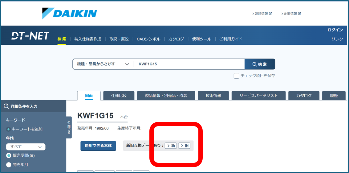Open the リンク page

337,39
